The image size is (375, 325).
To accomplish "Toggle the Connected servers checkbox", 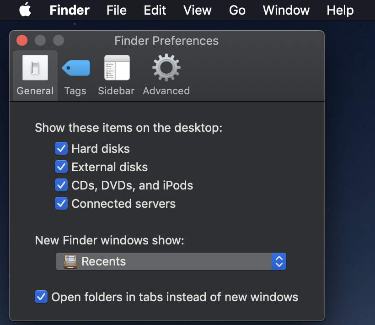I will 61,203.
